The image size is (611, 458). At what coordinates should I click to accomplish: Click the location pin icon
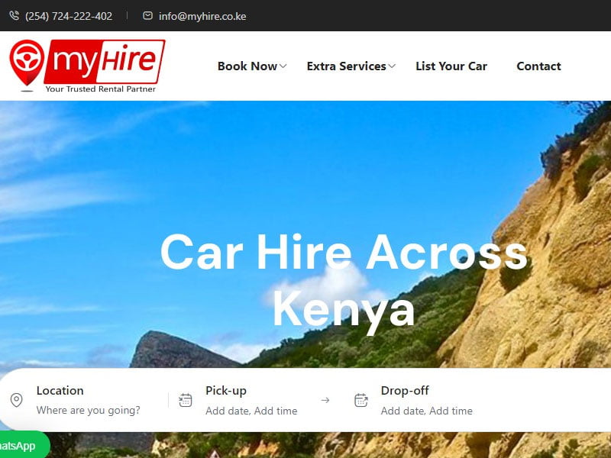pyautogui.click(x=16, y=400)
